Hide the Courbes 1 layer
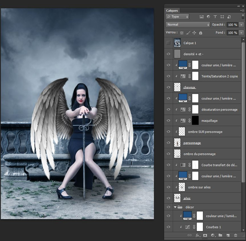Image resolution: width=246 pixels, height=241 pixels. tap(168, 227)
